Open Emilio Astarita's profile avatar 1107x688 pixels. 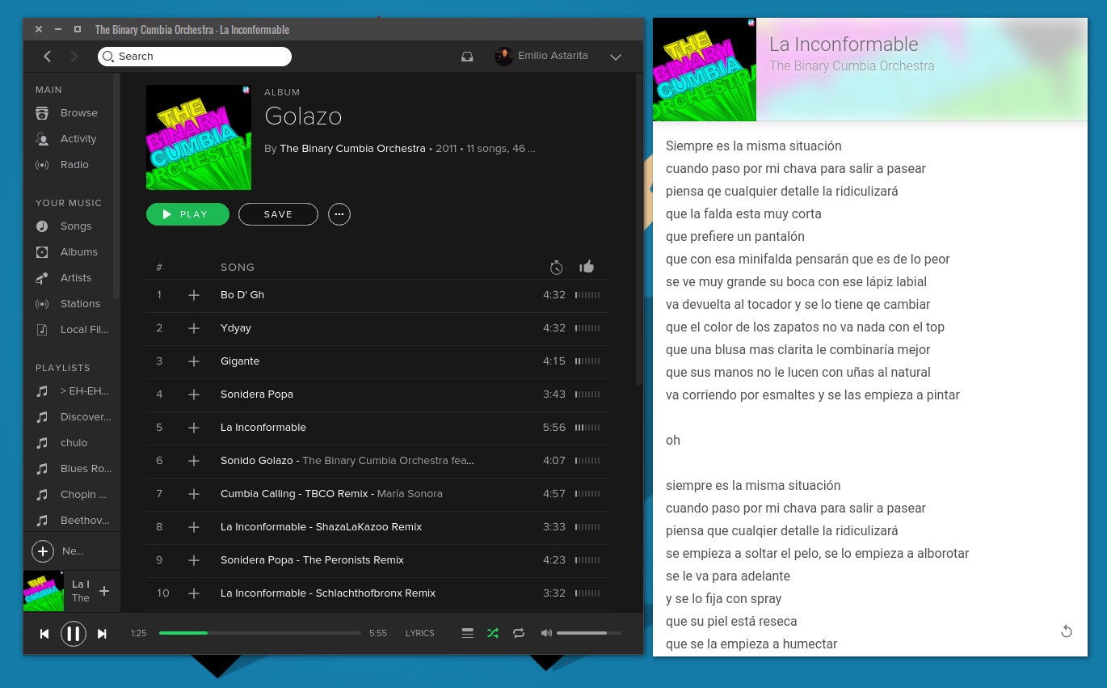(x=504, y=57)
